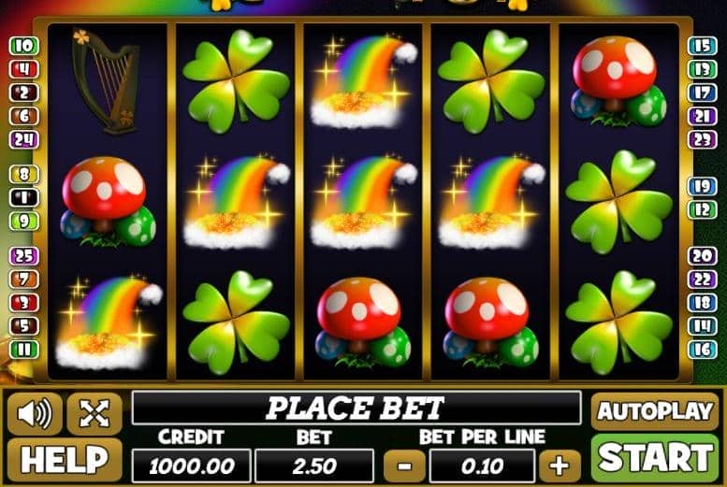Screen dimensions: 727x487
Task: Select payline 16 indicator
Action: click(703, 349)
